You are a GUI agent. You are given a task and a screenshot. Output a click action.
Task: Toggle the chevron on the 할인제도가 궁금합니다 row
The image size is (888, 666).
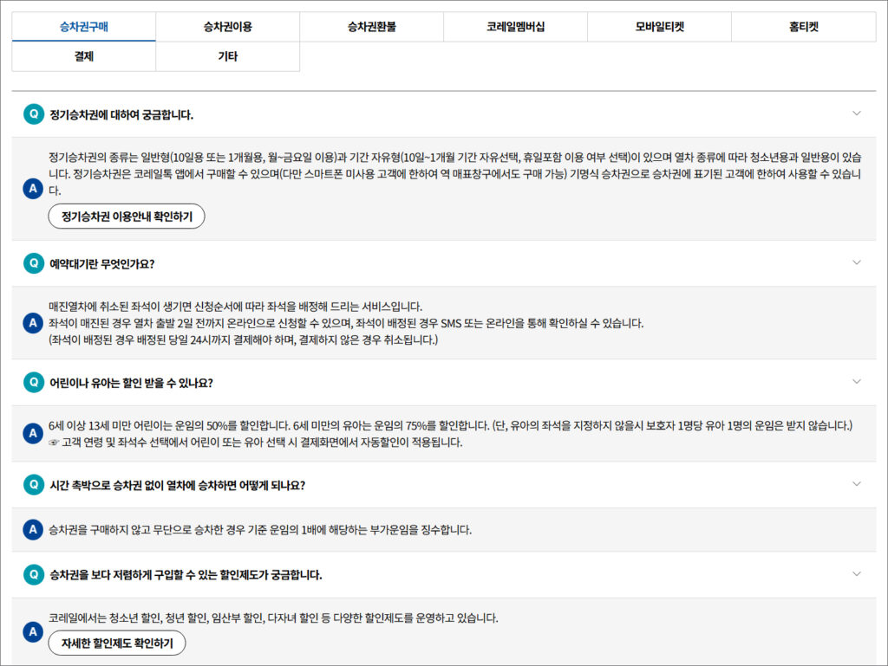tap(857, 573)
